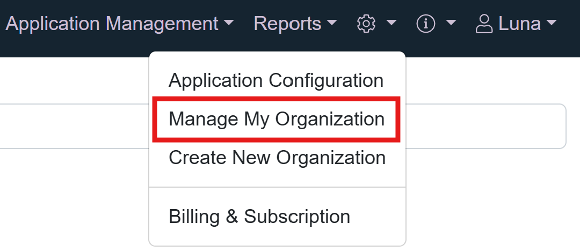Open the Application Management menu label
Screen dimensions: 580x252
(112, 24)
